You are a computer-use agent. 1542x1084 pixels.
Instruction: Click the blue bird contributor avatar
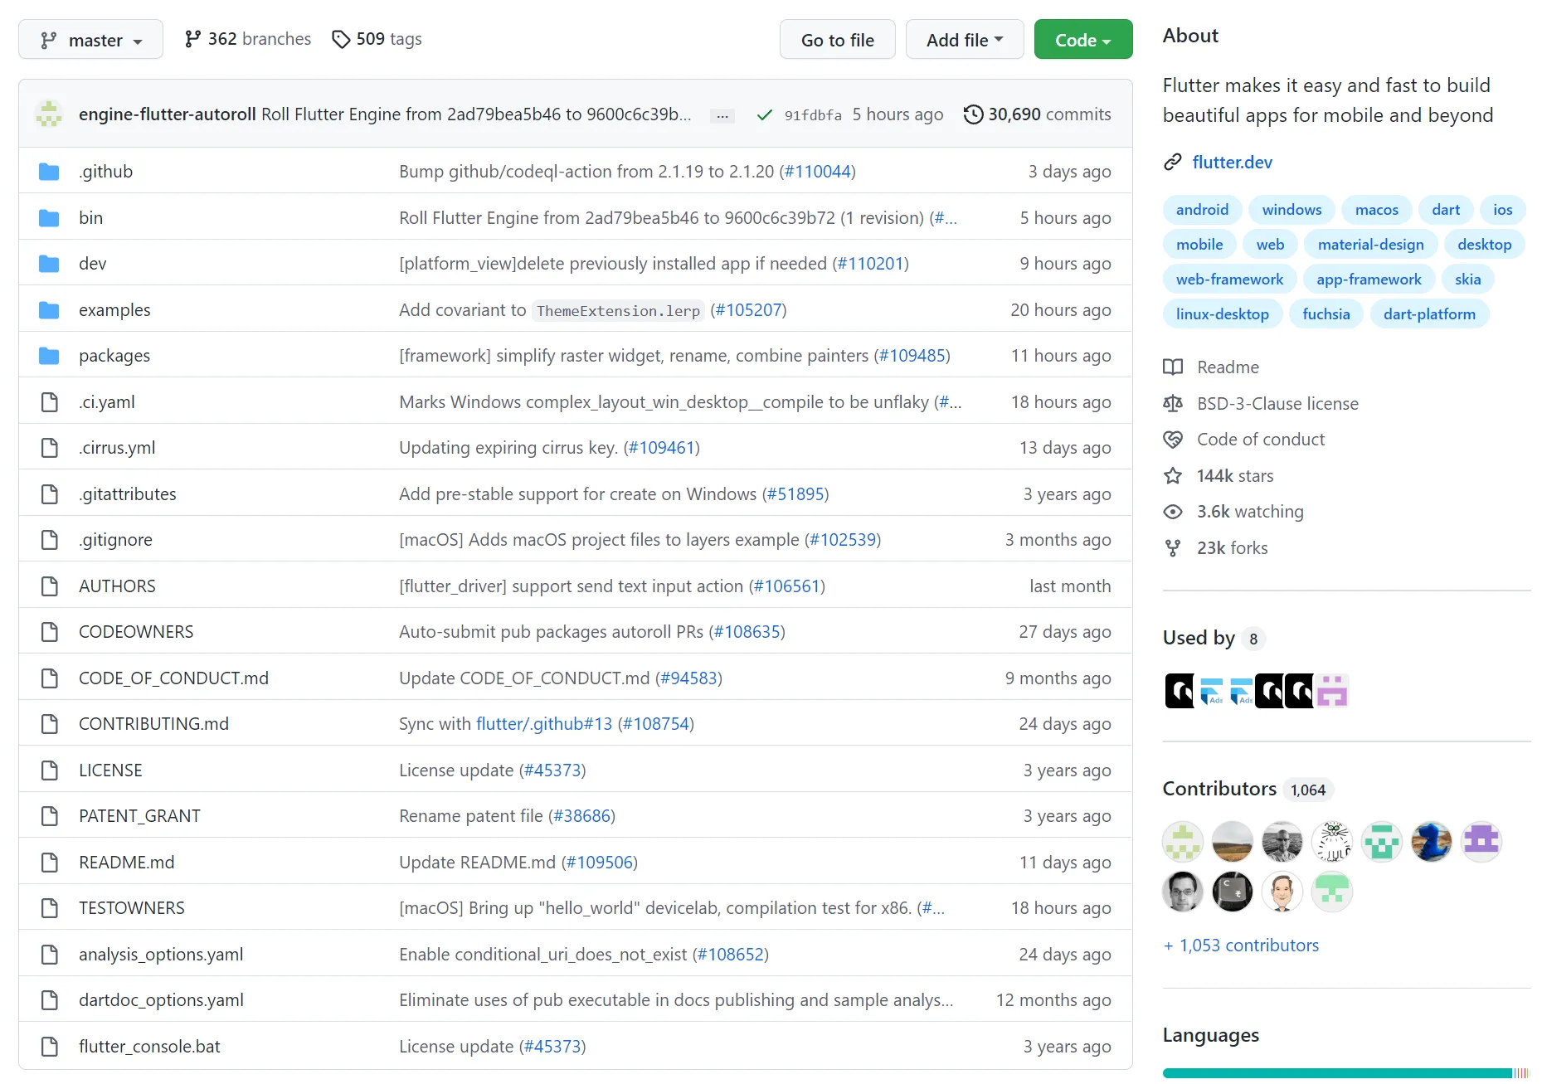coord(1432,842)
